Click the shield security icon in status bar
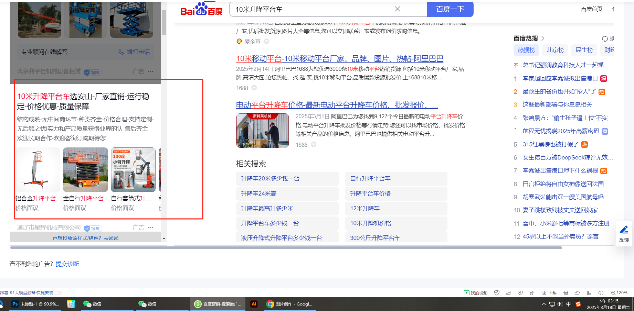The image size is (634, 311). pyautogui.click(x=497, y=293)
